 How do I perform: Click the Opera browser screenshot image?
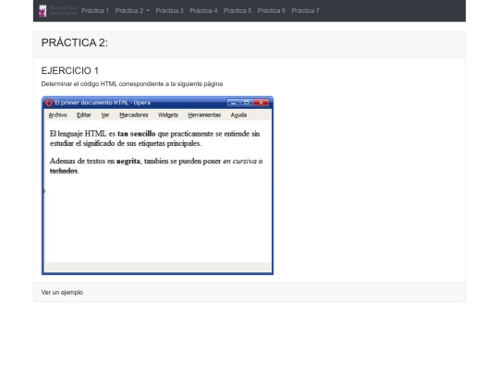coord(157,186)
